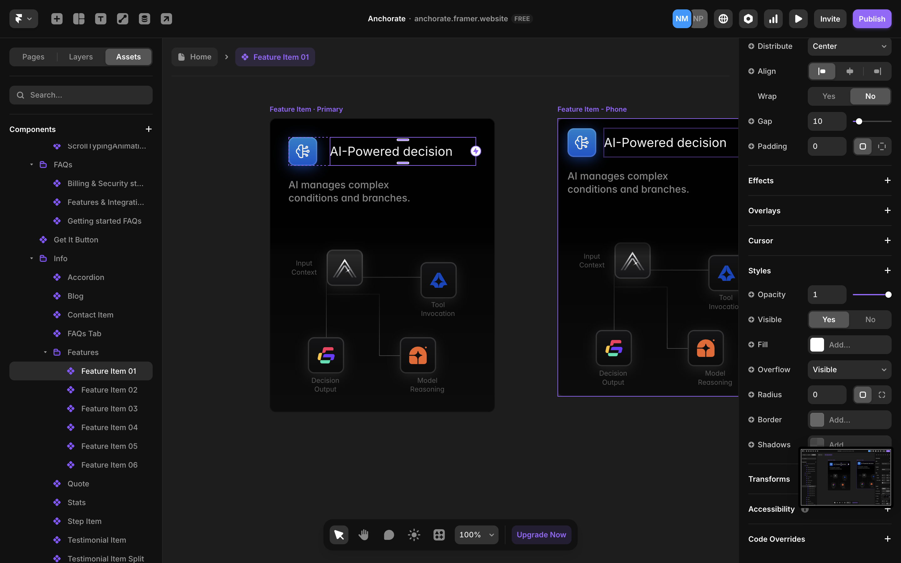Viewport: 901px width, 563px height.
Task: Click the Upgrade Now button
Action: (x=541, y=535)
